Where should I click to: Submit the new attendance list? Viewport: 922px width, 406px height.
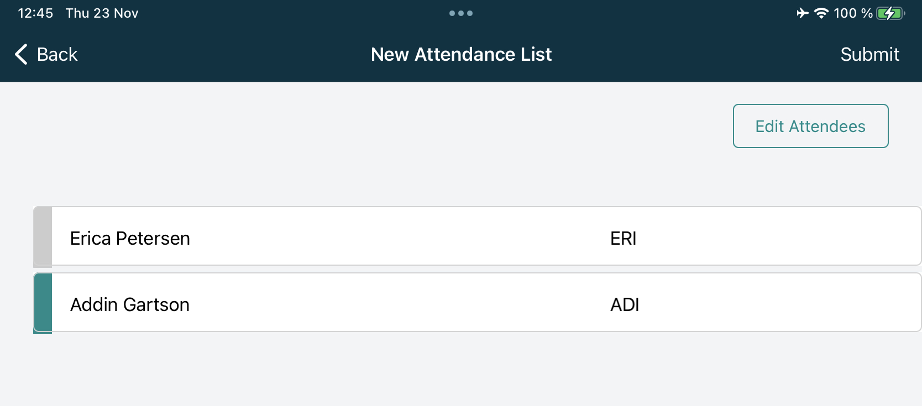pyautogui.click(x=869, y=54)
